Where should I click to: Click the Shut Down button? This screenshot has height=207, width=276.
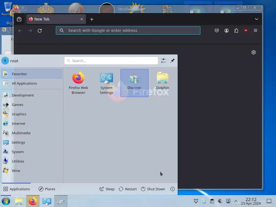pyautogui.click(x=153, y=189)
